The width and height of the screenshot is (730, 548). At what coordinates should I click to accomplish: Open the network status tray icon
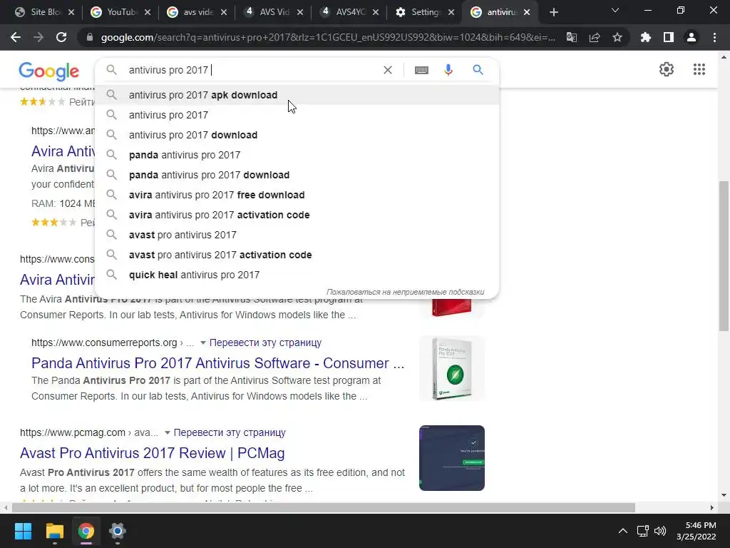tap(642, 531)
